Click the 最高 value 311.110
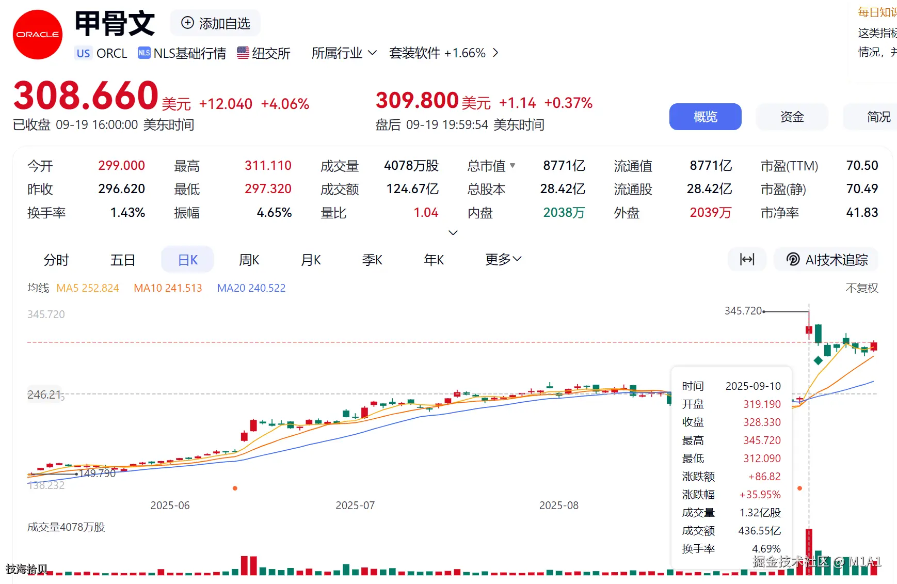The height and width of the screenshot is (584, 897). coord(268,166)
